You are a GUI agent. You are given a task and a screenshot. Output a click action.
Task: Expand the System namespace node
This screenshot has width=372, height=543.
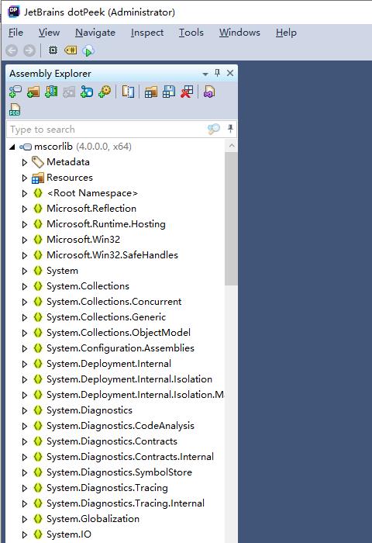point(24,271)
